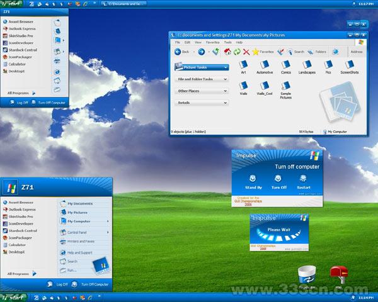Open the Help menu

239,42
